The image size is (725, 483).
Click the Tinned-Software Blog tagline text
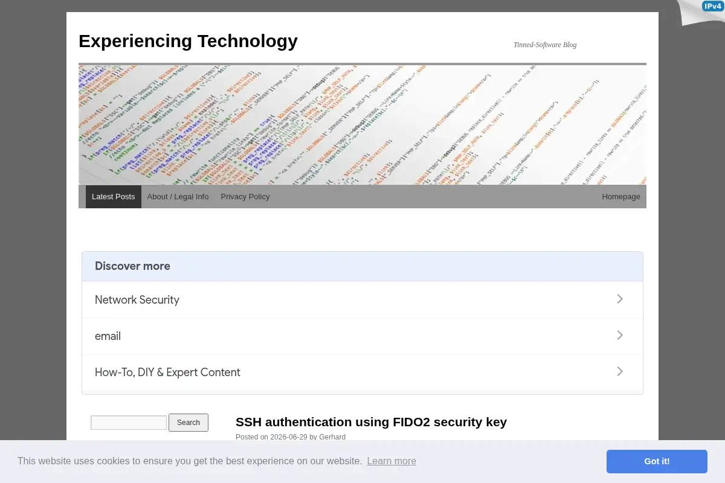click(x=545, y=45)
